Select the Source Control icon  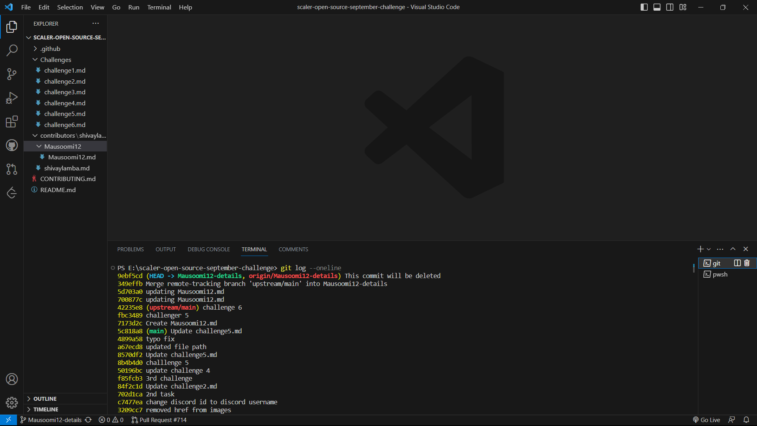tap(12, 74)
